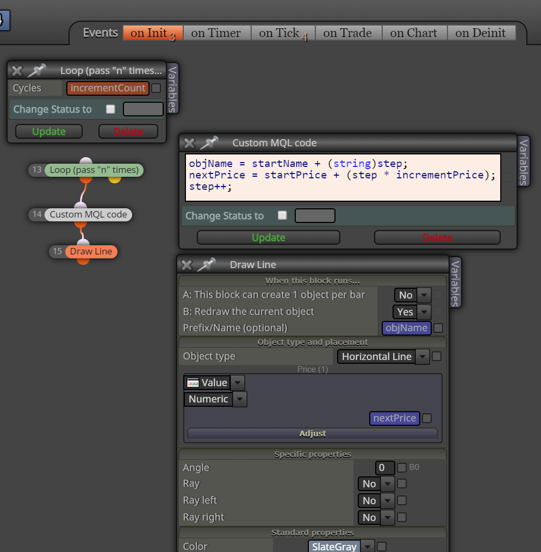This screenshot has width=541, height=552.
Task: Click Delete in the Loop panel
Action: (x=128, y=131)
